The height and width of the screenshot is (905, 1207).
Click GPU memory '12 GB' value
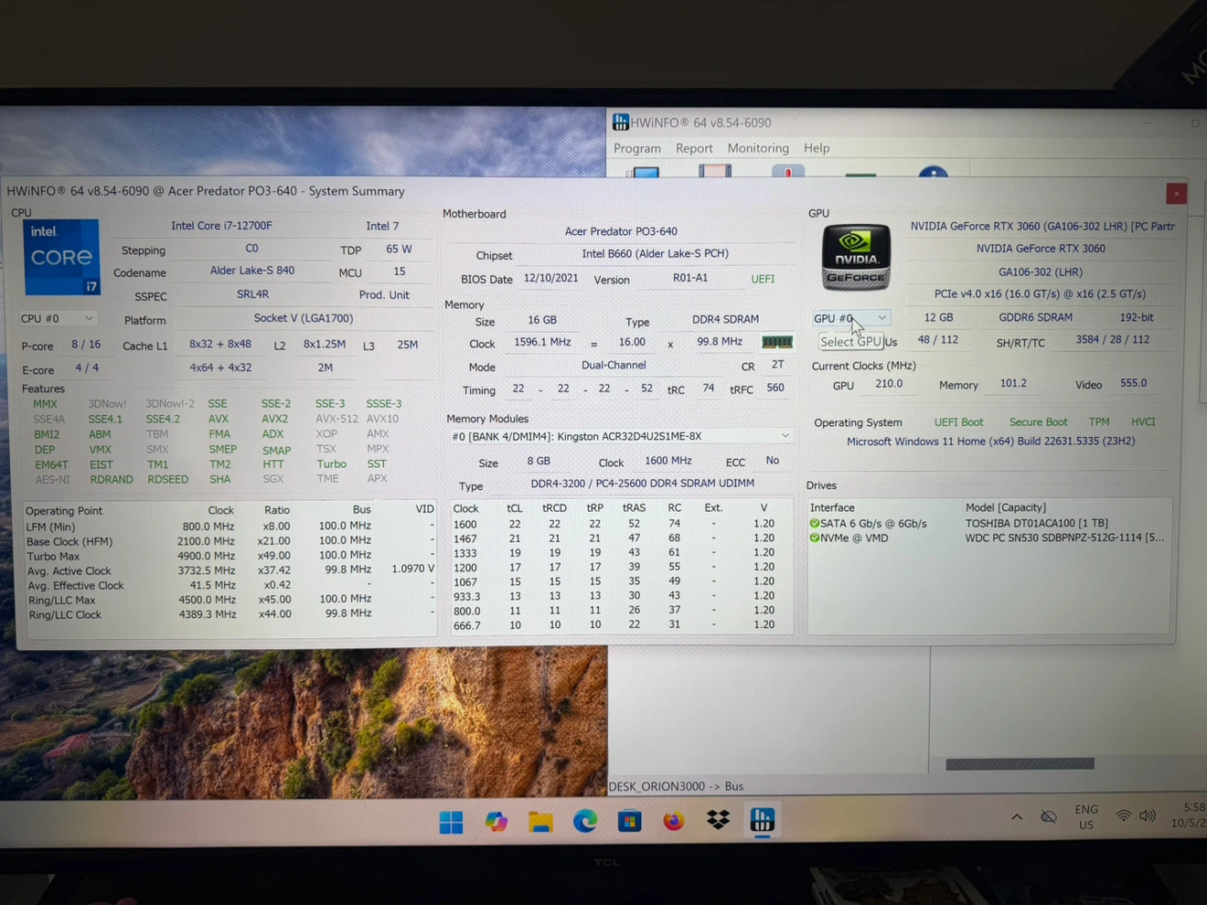pos(938,317)
